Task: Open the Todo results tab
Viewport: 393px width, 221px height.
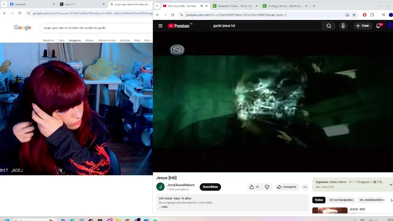Action: tap(61, 41)
